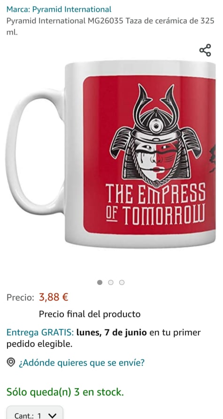Select the Precio final del producto text
The width and height of the screenshot is (223, 419).
pos(90,314)
